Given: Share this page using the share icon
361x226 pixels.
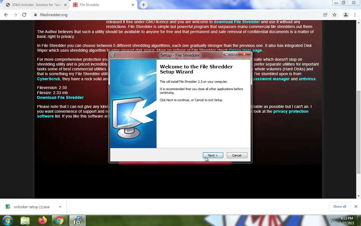Looking at the screenshot, I should pyautogui.click(x=325, y=15).
